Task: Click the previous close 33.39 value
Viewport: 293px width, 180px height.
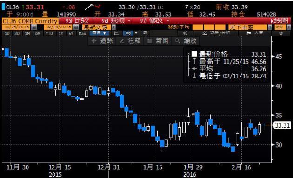Action: 240,7
